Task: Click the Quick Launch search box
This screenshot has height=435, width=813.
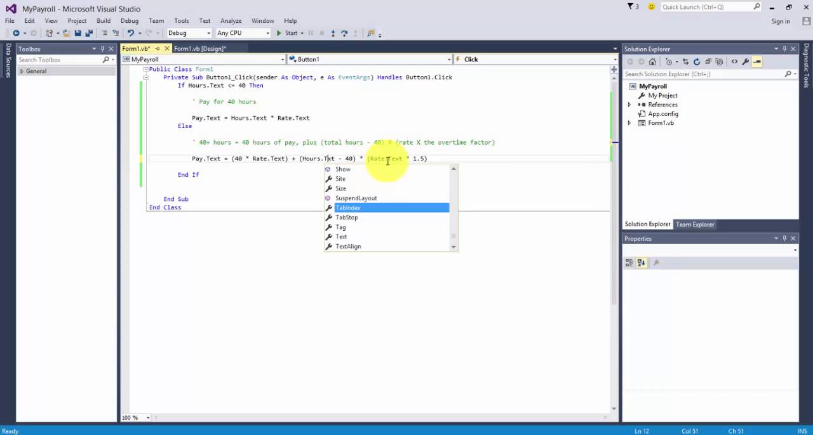Action: 711,7
